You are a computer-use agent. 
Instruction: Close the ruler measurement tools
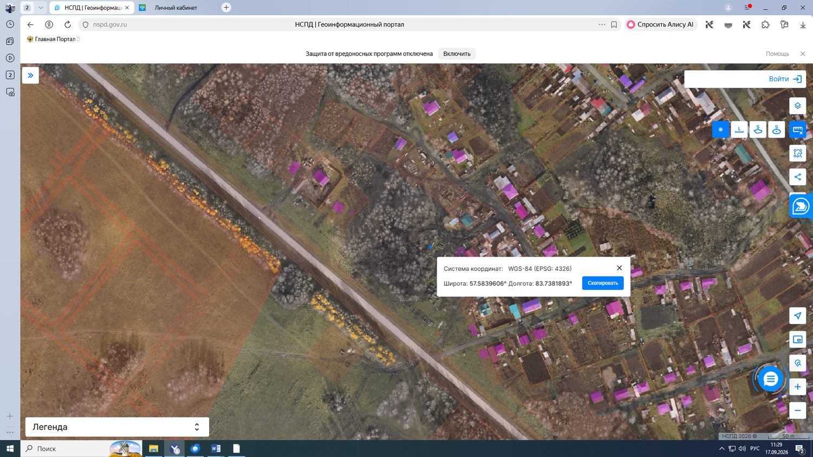797,129
